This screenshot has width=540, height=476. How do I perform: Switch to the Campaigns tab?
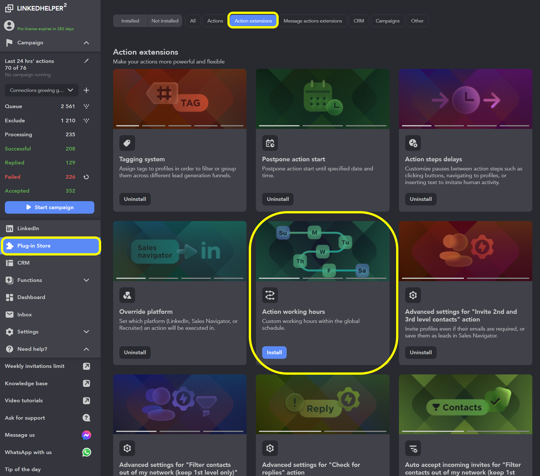coord(388,21)
